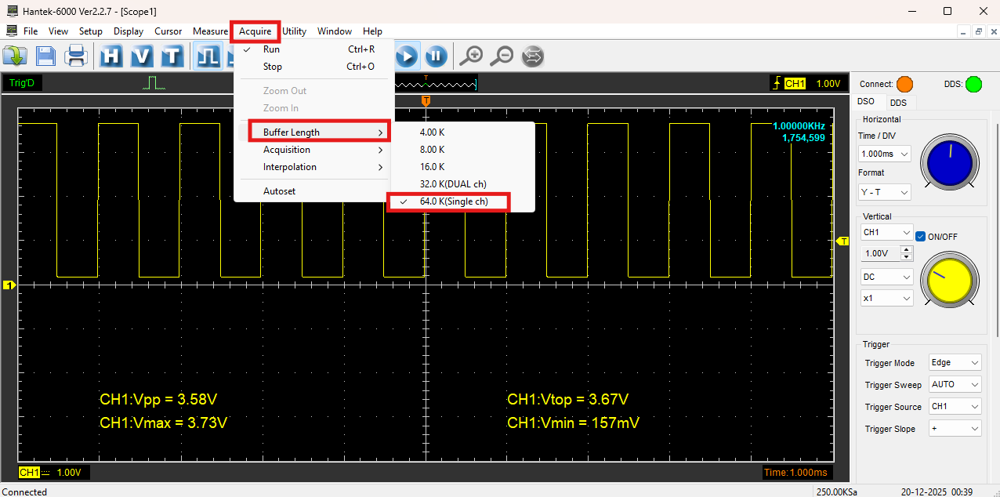Image resolution: width=1000 pixels, height=497 pixels.
Task: Click the blue horizontal time knob
Action: [950, 162]
